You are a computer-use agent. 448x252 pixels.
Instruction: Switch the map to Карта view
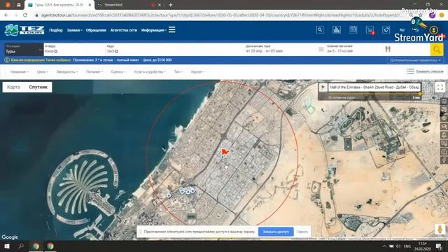(13, 87)
